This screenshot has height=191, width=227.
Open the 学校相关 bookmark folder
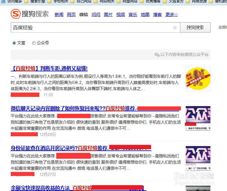58,2
